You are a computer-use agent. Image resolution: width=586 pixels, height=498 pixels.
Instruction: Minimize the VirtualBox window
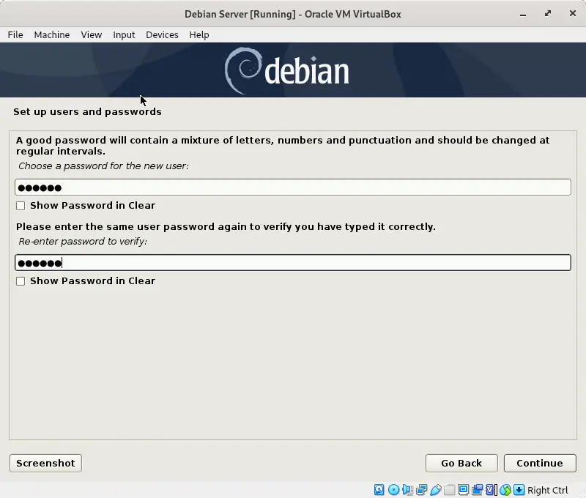point(523,14)
